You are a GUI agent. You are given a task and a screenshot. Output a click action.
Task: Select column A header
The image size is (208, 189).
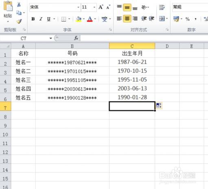click(23, 46)
